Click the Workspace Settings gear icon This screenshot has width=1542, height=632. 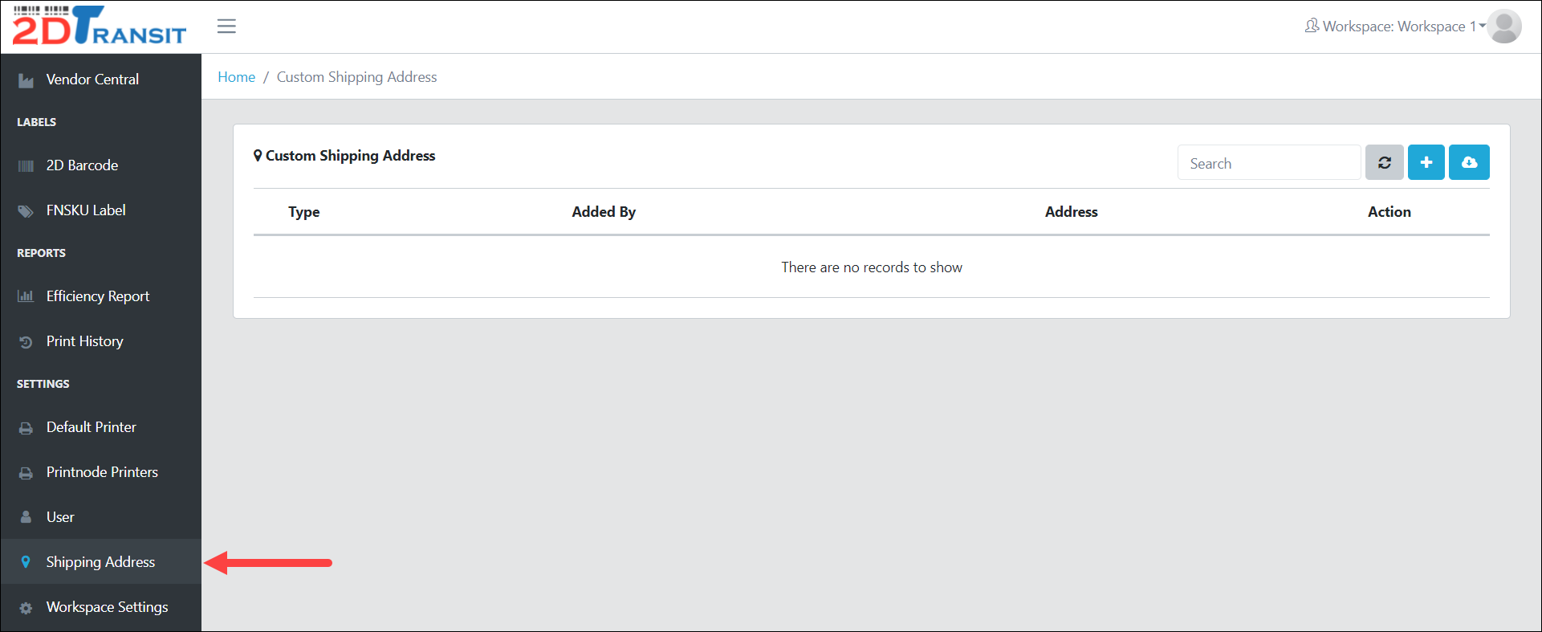[x=26, y=608]
